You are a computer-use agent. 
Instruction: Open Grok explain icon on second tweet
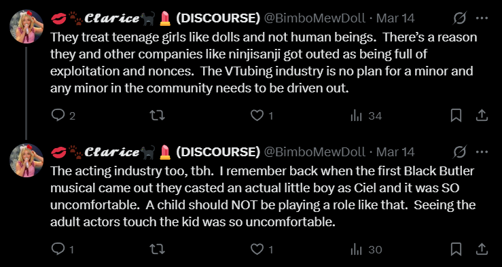click(459, 152)
